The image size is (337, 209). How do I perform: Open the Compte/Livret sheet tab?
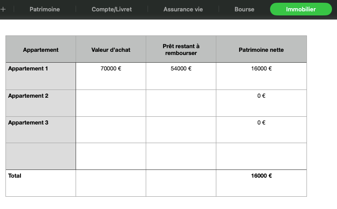[x=112, y=9]
